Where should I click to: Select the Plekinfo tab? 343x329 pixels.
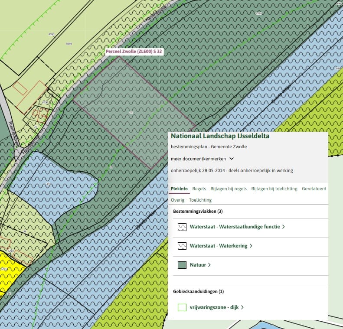[179, 189]
